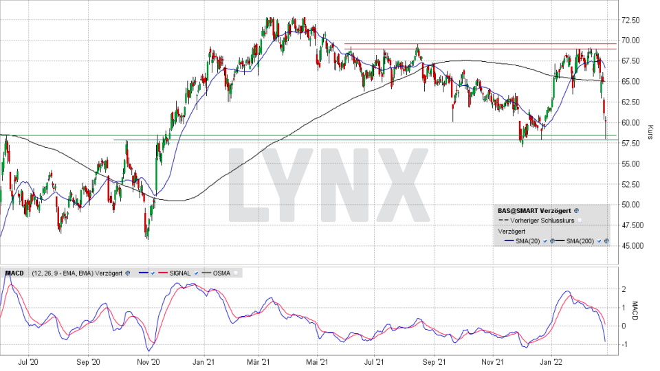Click the SMA(20) legend label
The width and height of the screenshot is (660, 371).
(x=528, y=241)
